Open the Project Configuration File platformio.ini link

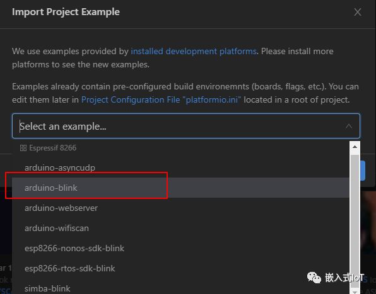click(x=161, y=99)
